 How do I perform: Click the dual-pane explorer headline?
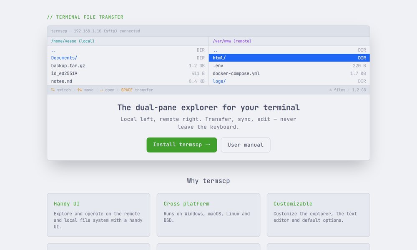click(x=208, y=107)
